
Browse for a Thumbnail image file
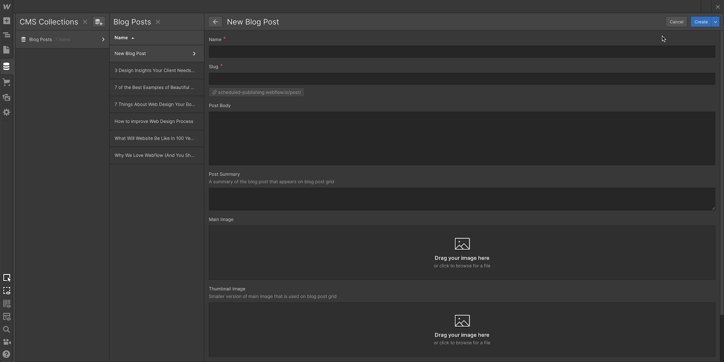point(462,329)
